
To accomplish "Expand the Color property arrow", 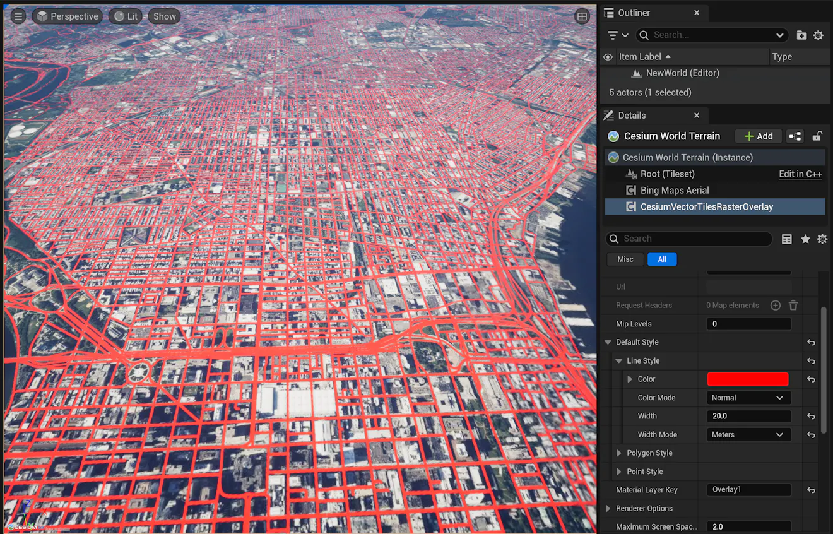I will (630, 379).
